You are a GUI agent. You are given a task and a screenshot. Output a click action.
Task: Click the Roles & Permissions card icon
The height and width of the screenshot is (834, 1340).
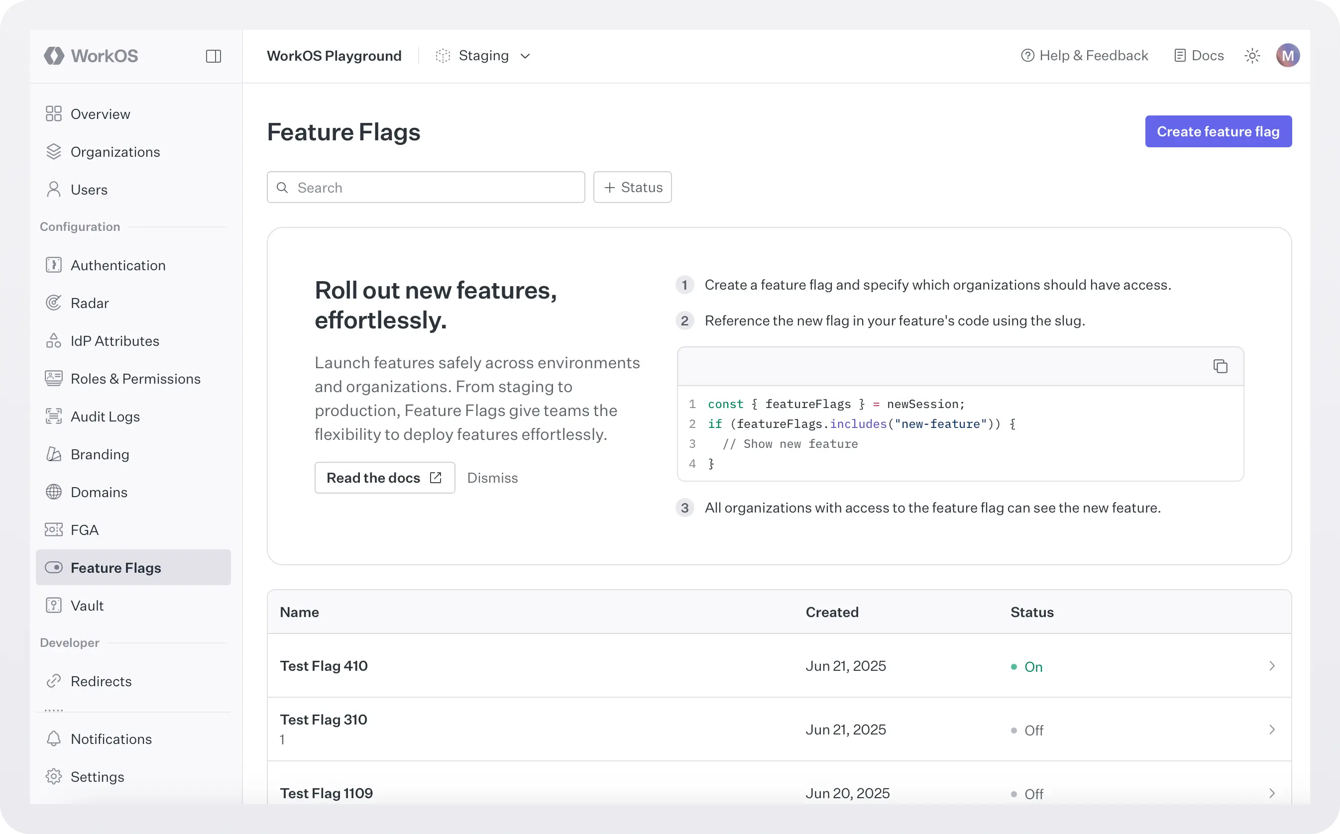click(x=54, y=378)
